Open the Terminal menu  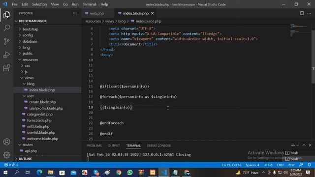coord(90,4)
